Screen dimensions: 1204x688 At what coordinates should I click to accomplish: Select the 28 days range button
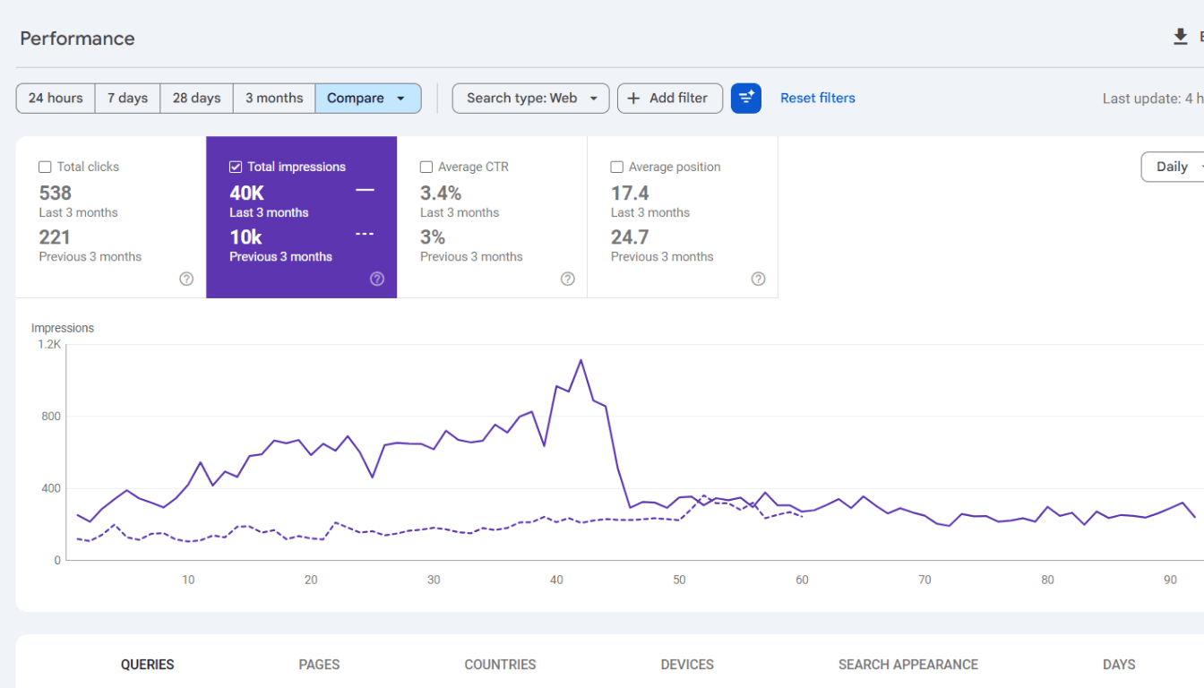pyautogui.click(x=197, y=99)
